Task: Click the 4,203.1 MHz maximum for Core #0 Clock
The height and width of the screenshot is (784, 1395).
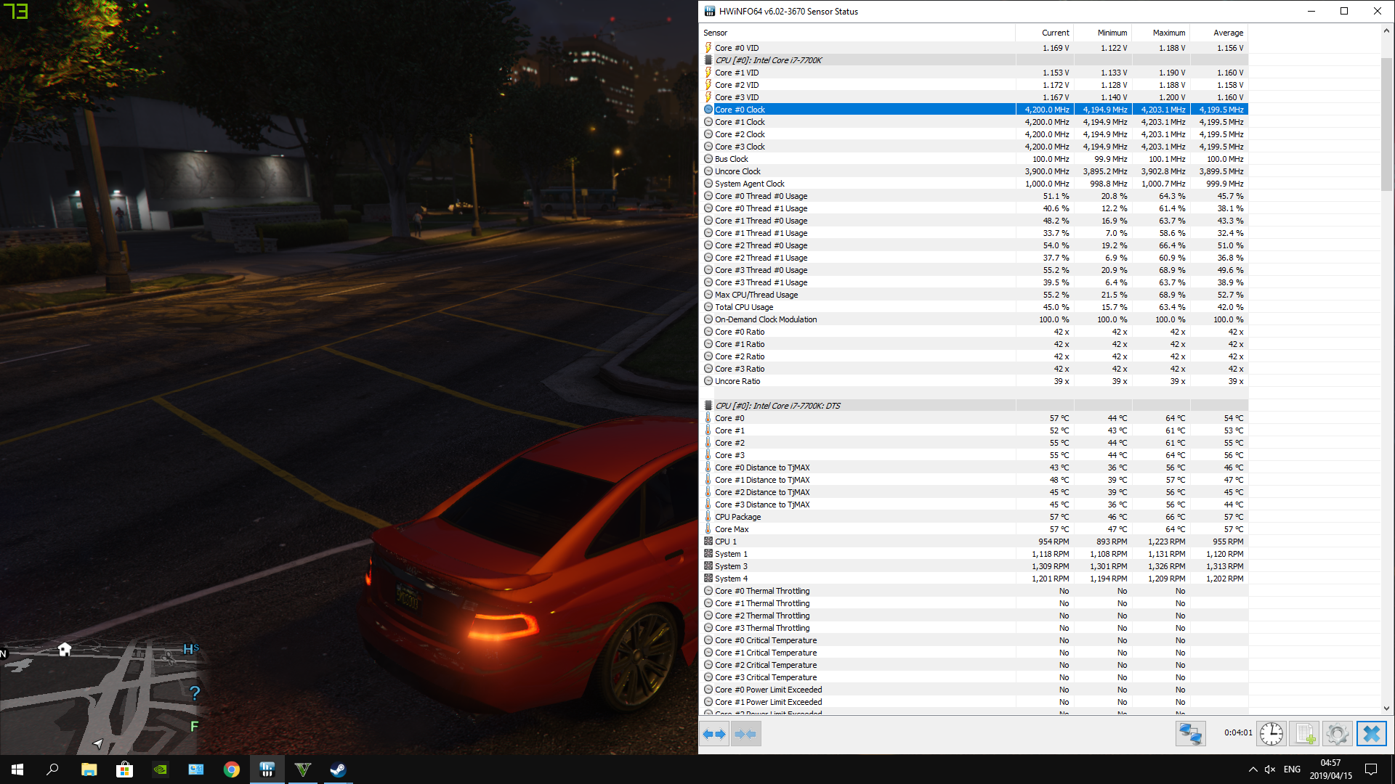Action: click(x=1162, y=110)
